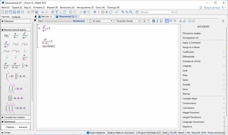Select left text alignment

[167, 21]
